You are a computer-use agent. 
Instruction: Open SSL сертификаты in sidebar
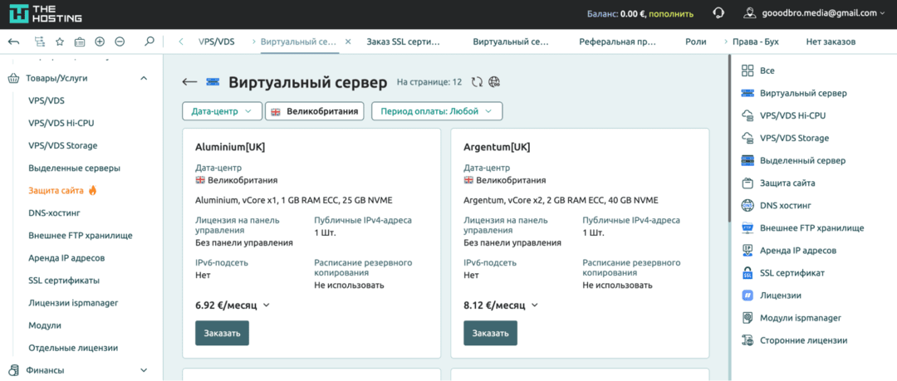tap(64, 281)
